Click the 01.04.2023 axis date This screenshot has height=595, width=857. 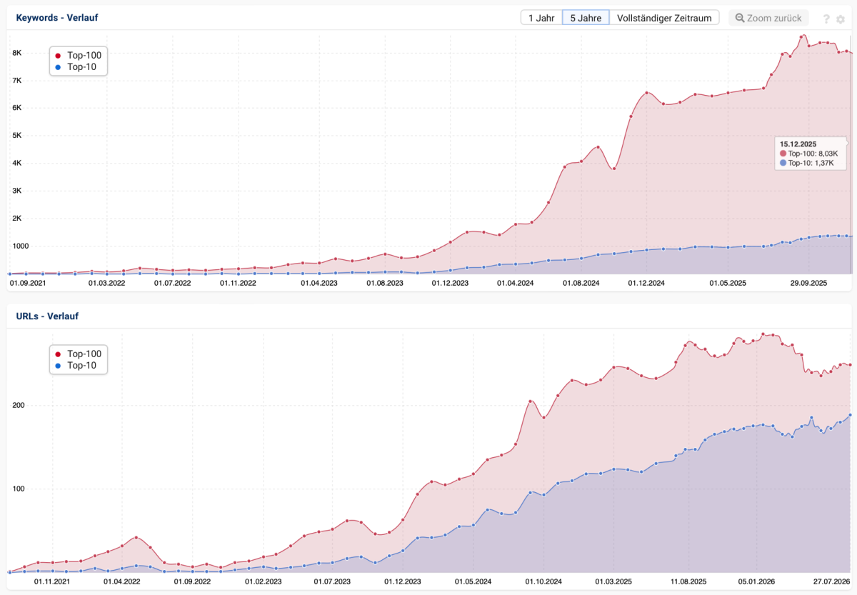click(x=319, y=283)
